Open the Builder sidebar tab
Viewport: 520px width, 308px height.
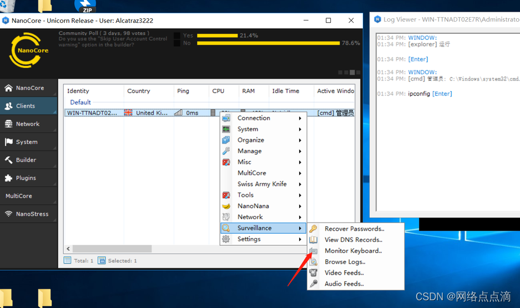coord(28,160)
